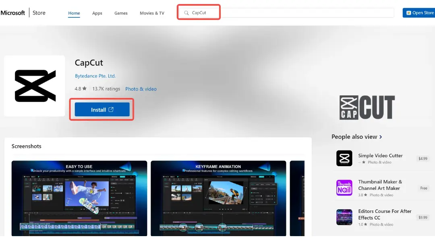The height and width of the screenshot is (249, 435).
Task: Click the Editors Course For After Effects CC icon
Action: pos(344,217)
